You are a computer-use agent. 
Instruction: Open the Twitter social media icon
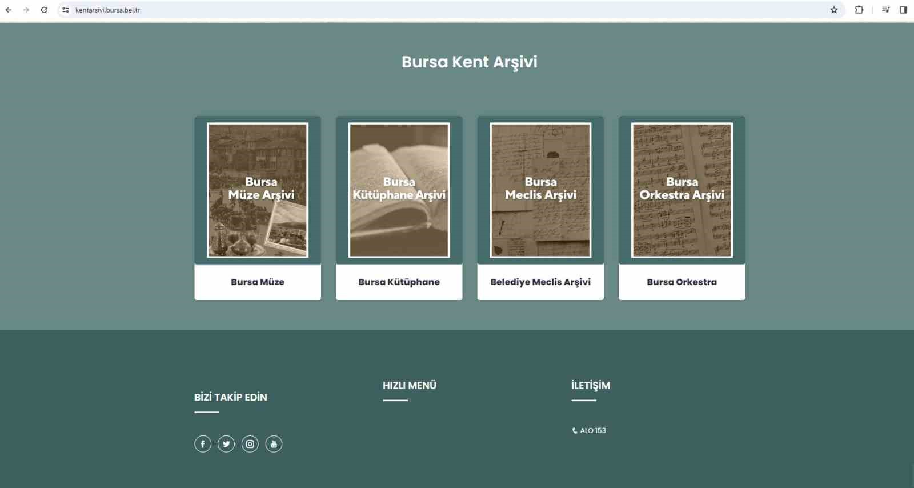click(x=226, y=444)
